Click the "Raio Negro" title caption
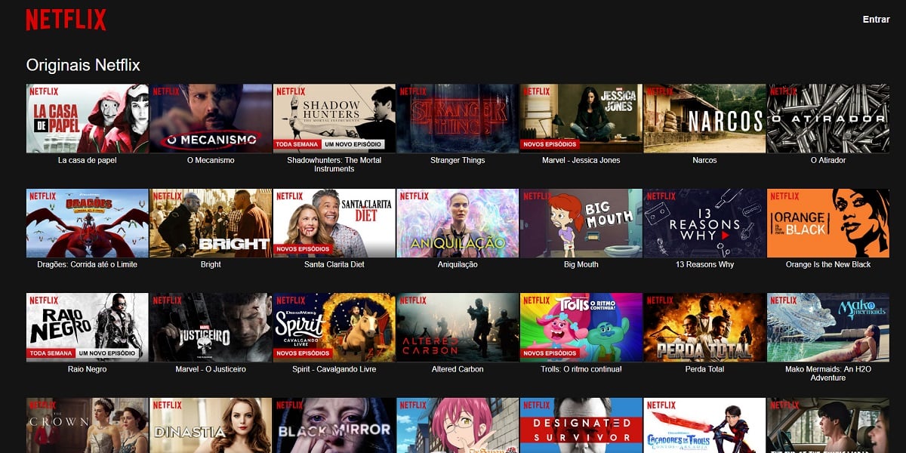 coord(88,369)
